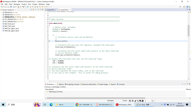Switch to the Console tab
191x107 pixels.
(x=121, y=84)
